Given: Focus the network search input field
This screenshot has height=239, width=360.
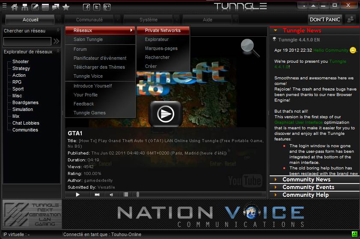Looking at the screenshot, I should coord(27,41).
